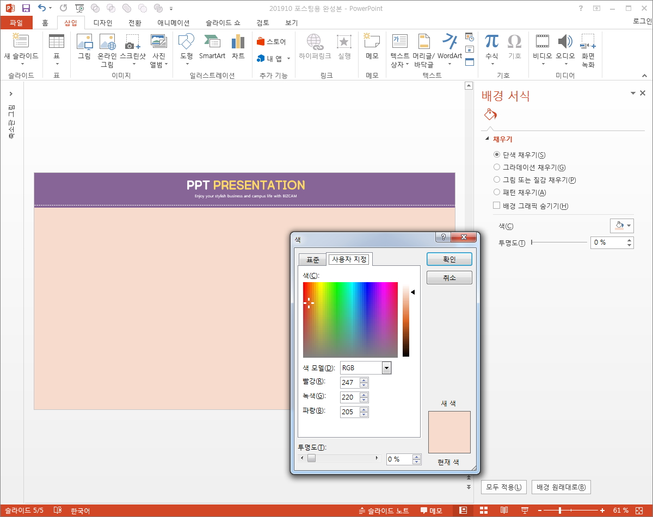Open the 스토어 add-in store
The image size is (653, 517).
[272, 42]
